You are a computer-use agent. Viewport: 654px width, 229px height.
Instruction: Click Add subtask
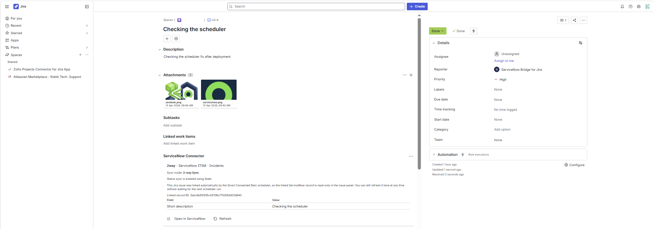[173, 125]
